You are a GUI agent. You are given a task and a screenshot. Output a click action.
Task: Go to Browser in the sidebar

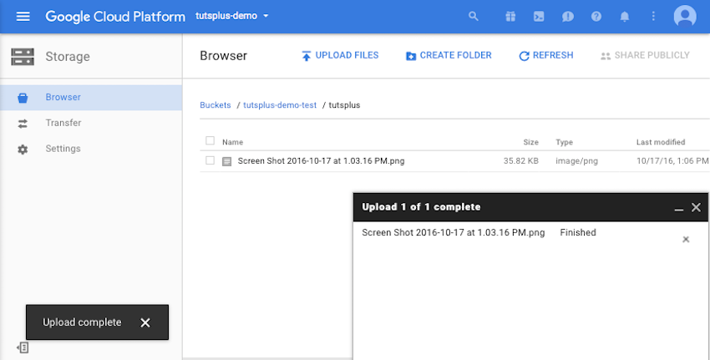[90, 98]
